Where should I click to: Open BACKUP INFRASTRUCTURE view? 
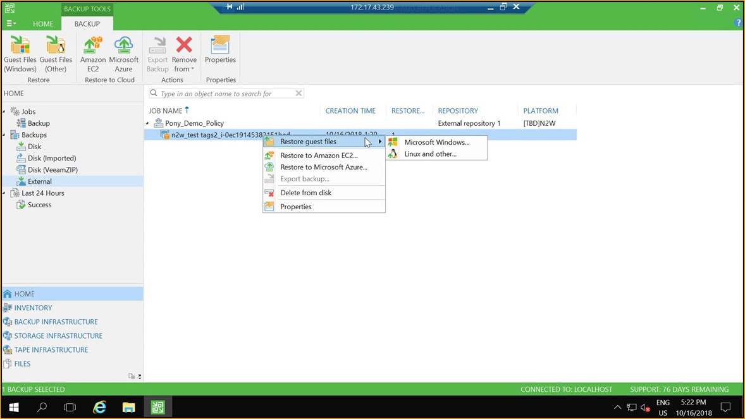[x=72, y=322]
